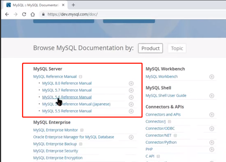The image size is (226, 162).
Task: Open Connectors and APIs link
Action: click(163, 114)
